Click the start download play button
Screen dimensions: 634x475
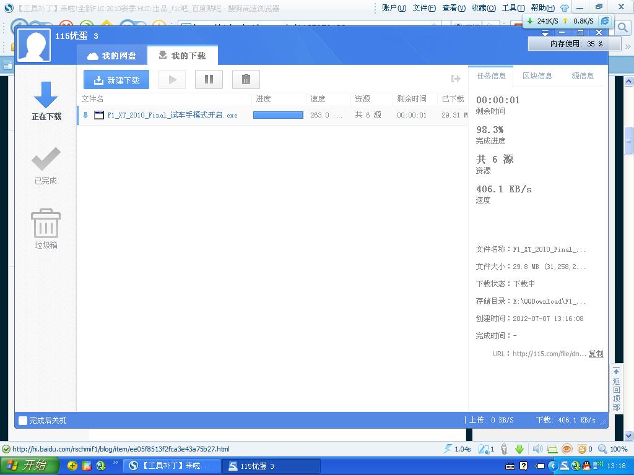172,80
